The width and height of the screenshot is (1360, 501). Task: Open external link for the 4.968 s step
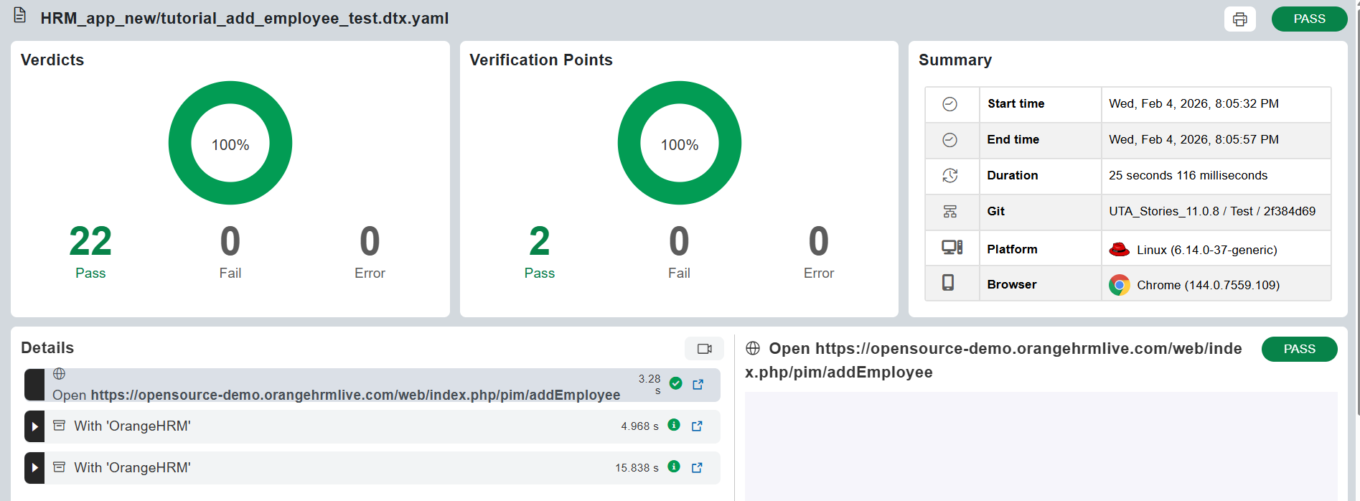[x=697, y=426]
